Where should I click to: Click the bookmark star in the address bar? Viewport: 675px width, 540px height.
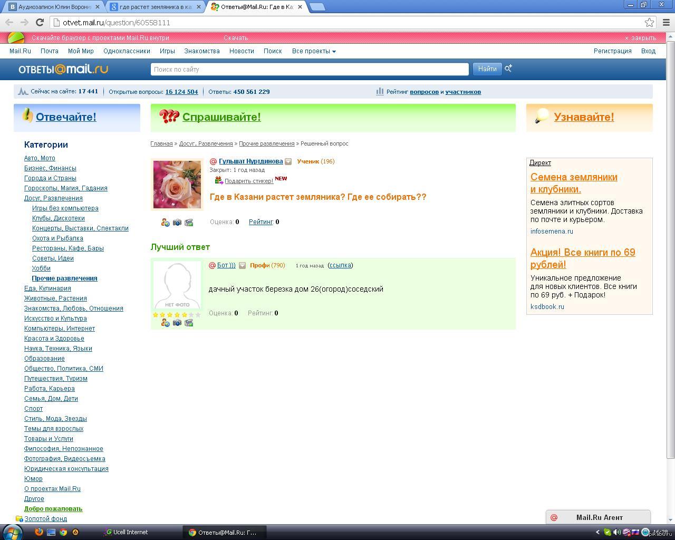point(649,23)
